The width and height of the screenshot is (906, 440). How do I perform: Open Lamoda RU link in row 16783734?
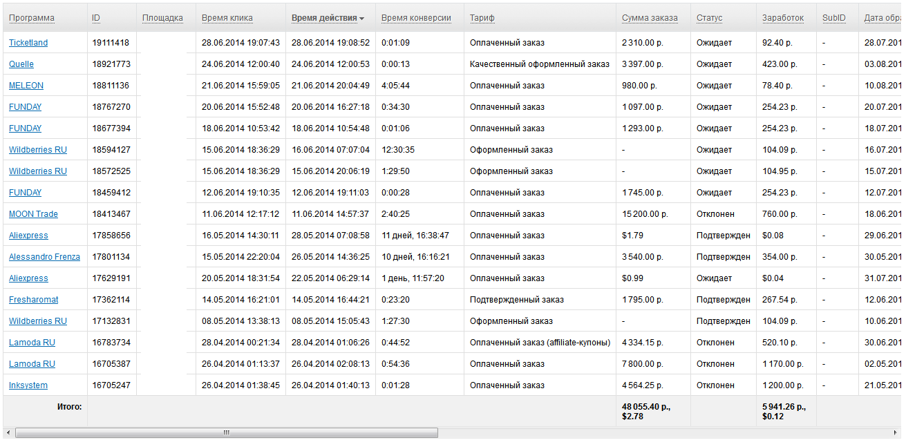[x=32, y=343]
